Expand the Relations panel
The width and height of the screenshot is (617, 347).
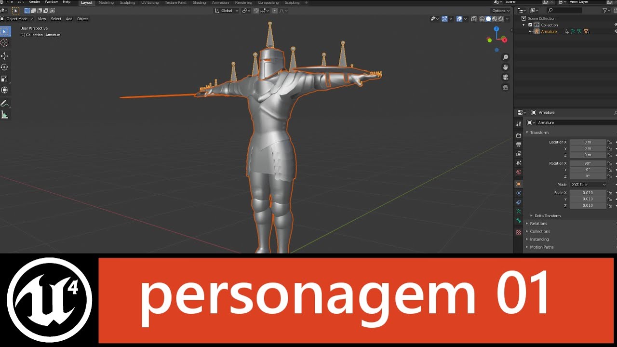(x=538, y=224)
